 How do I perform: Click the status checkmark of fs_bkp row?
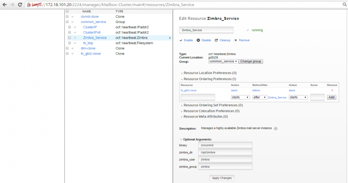pyautogui.click(x=75, y=43)
